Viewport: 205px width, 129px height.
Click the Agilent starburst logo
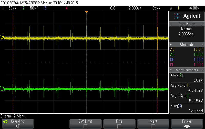tap(177, 16)
